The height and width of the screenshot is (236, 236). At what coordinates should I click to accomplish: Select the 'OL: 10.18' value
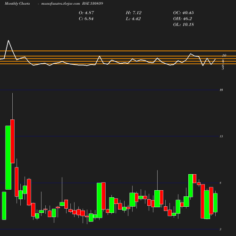pos(184,25)
